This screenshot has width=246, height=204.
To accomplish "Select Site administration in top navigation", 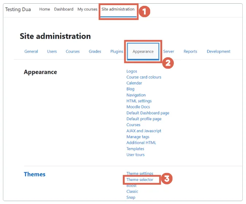I will [x=118, y=9].
